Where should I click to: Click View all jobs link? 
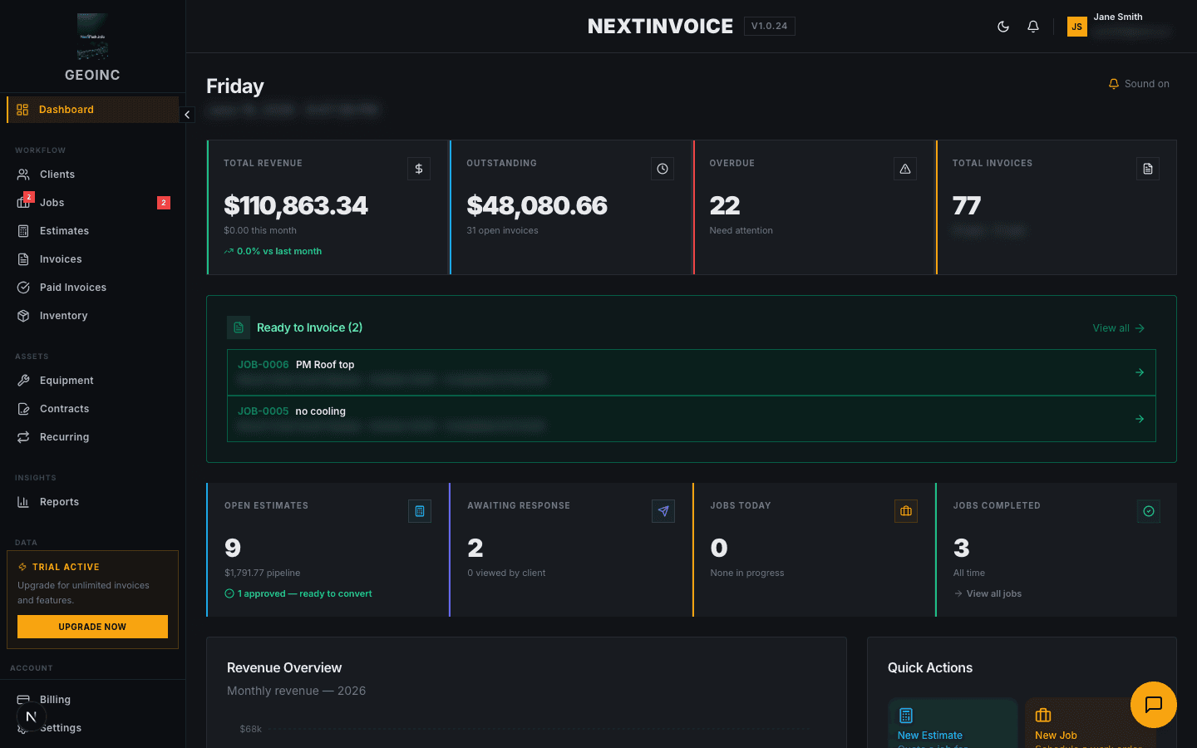pyautogui.click(x=988, y=593)
